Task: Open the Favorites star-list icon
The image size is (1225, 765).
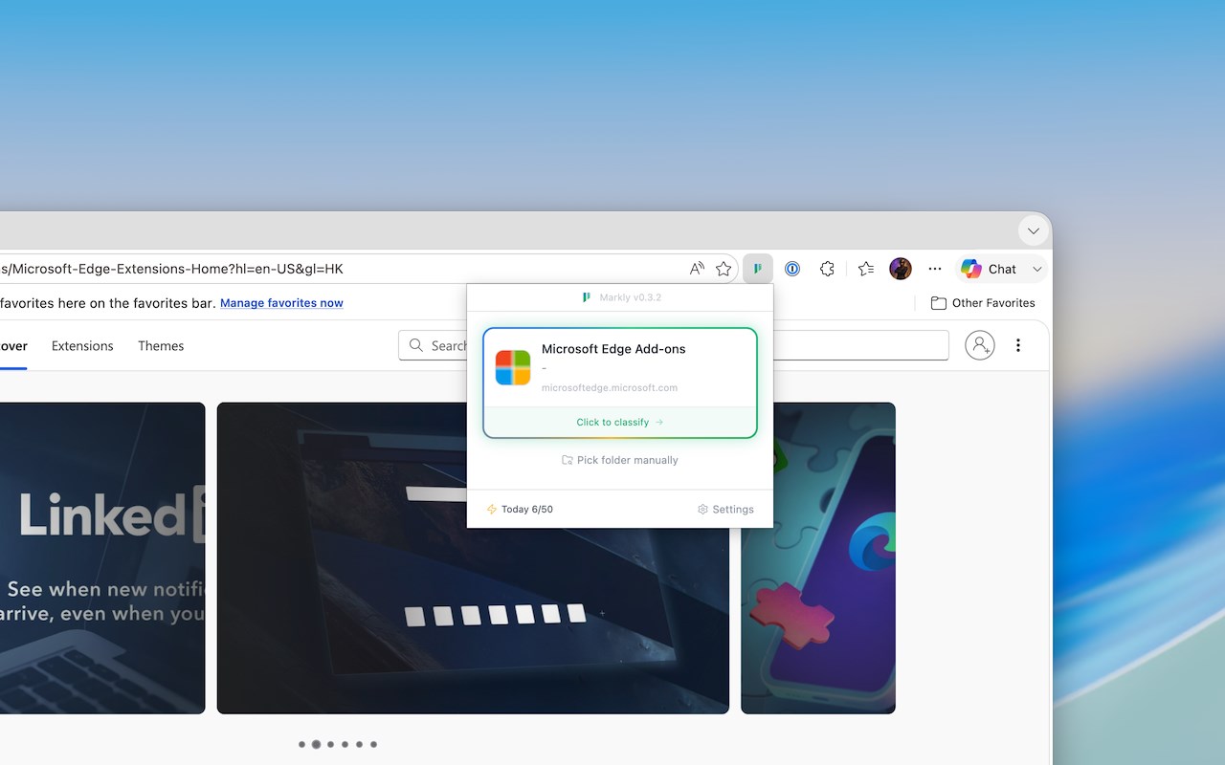Action: click(x=866, y=269)
